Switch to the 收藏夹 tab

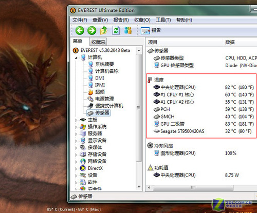click(x=98, y=42)
